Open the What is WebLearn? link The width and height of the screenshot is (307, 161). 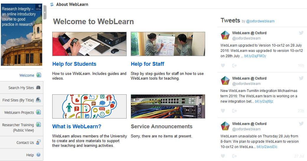tap(77, 126)
